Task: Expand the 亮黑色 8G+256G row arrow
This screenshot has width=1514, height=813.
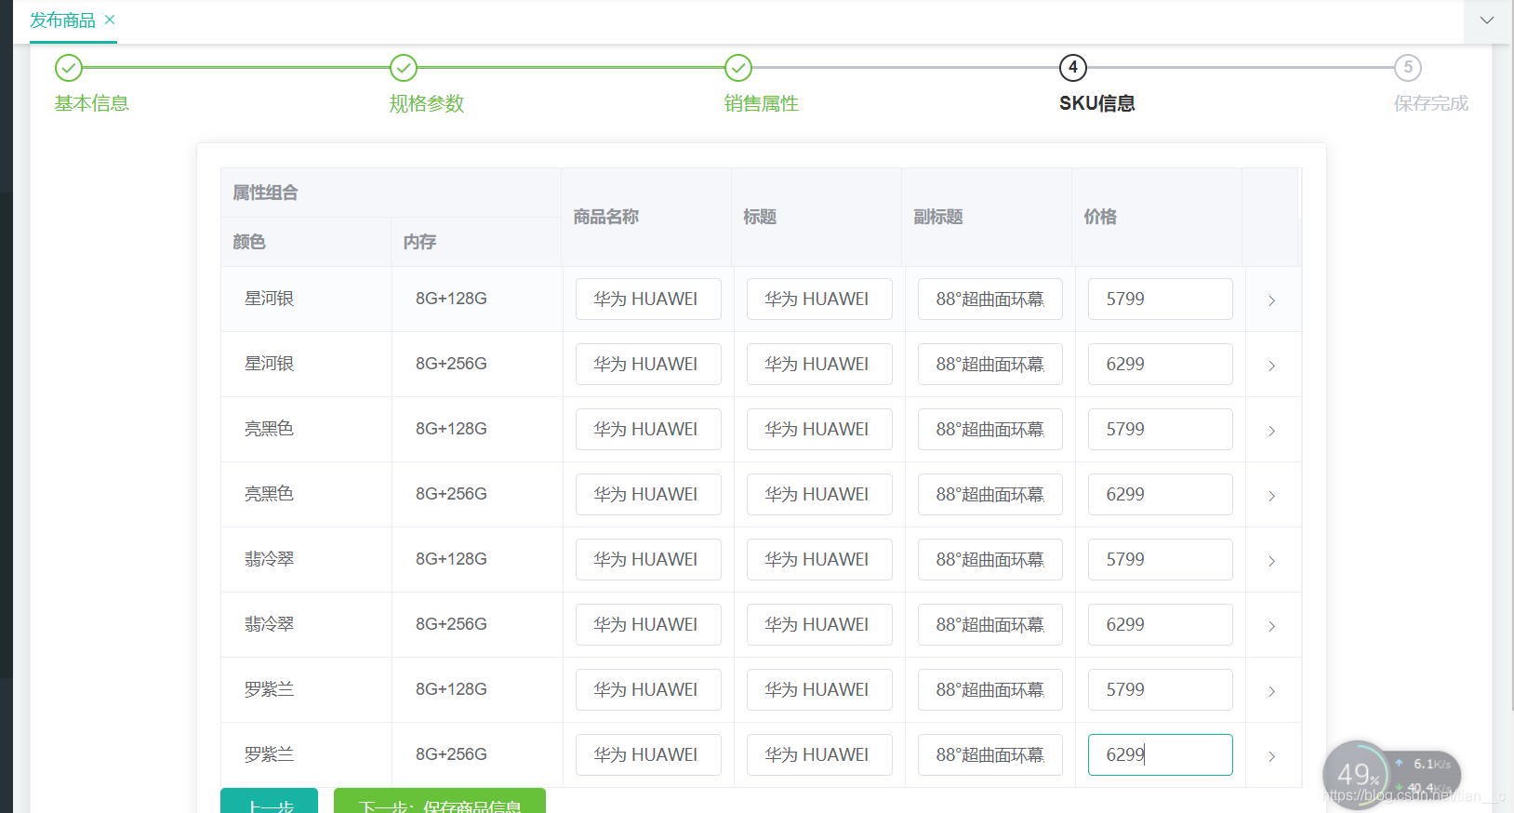Action: (1271, 496)
